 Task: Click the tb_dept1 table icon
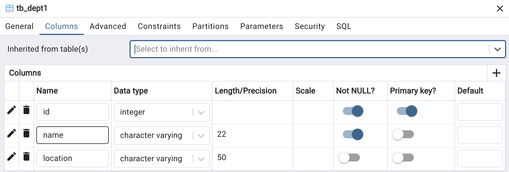click(10, 8)
